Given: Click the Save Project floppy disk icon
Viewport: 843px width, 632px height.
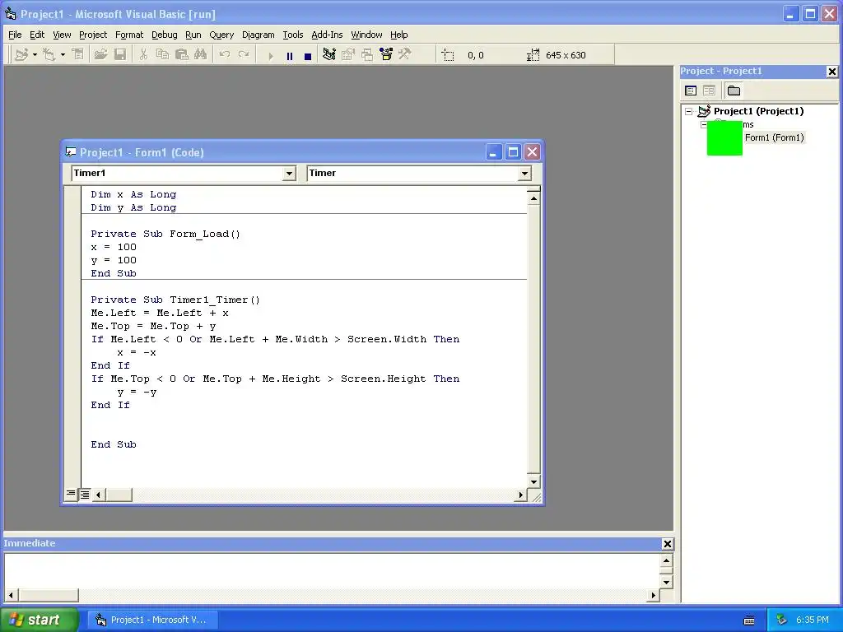Looking at the screenshot, I should [120, 55].
